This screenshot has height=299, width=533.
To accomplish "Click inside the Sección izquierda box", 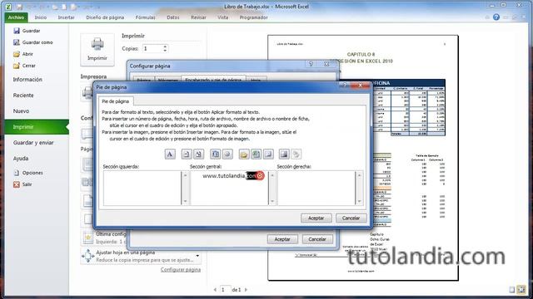I will (142, 189).
